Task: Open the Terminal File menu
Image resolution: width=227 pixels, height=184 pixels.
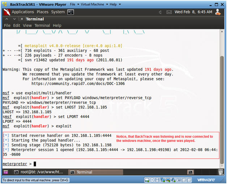Action: click(7, 26)
